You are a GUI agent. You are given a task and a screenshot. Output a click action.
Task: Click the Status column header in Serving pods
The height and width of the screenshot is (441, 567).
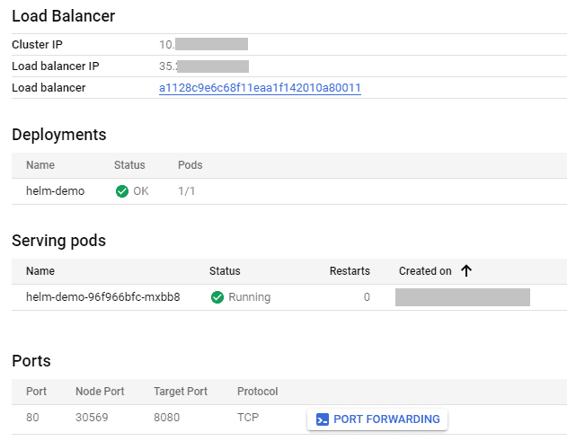pyautogui.click(x=225, y=271)
